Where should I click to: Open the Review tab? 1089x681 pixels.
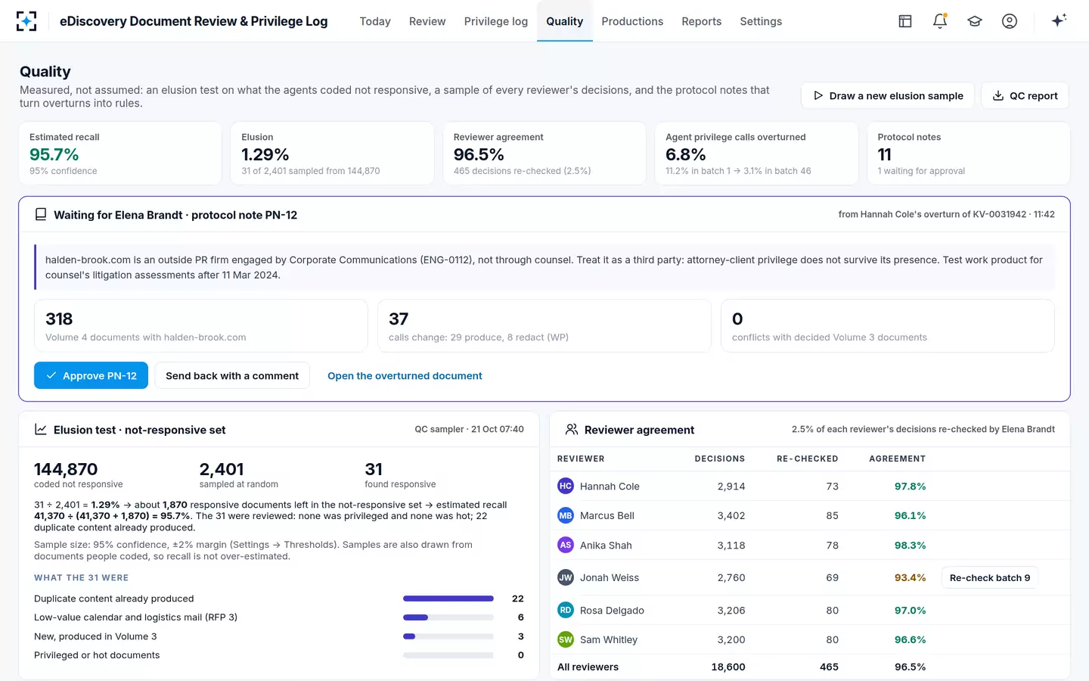[x=427, y=21]
